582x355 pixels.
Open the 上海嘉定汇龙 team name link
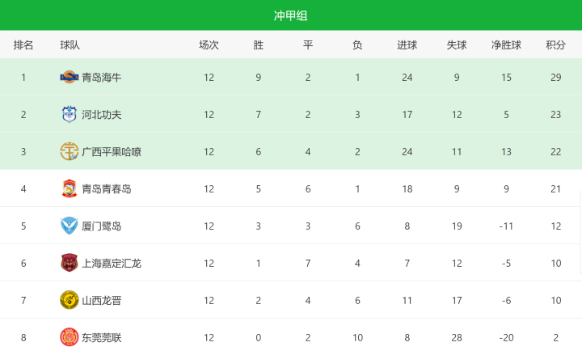(x=112, y=264)
